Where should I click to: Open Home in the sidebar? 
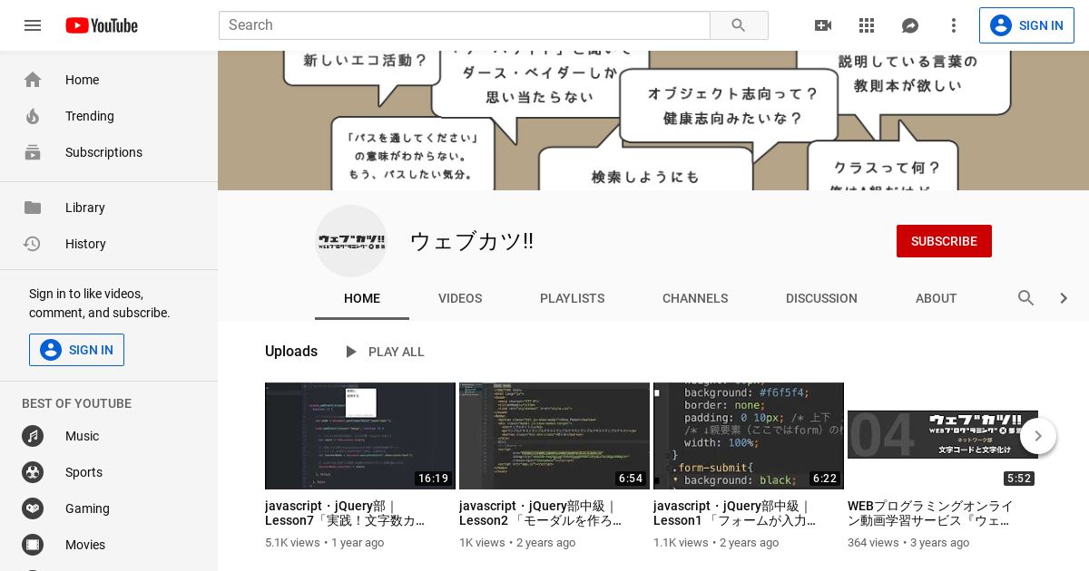[109, 80]
